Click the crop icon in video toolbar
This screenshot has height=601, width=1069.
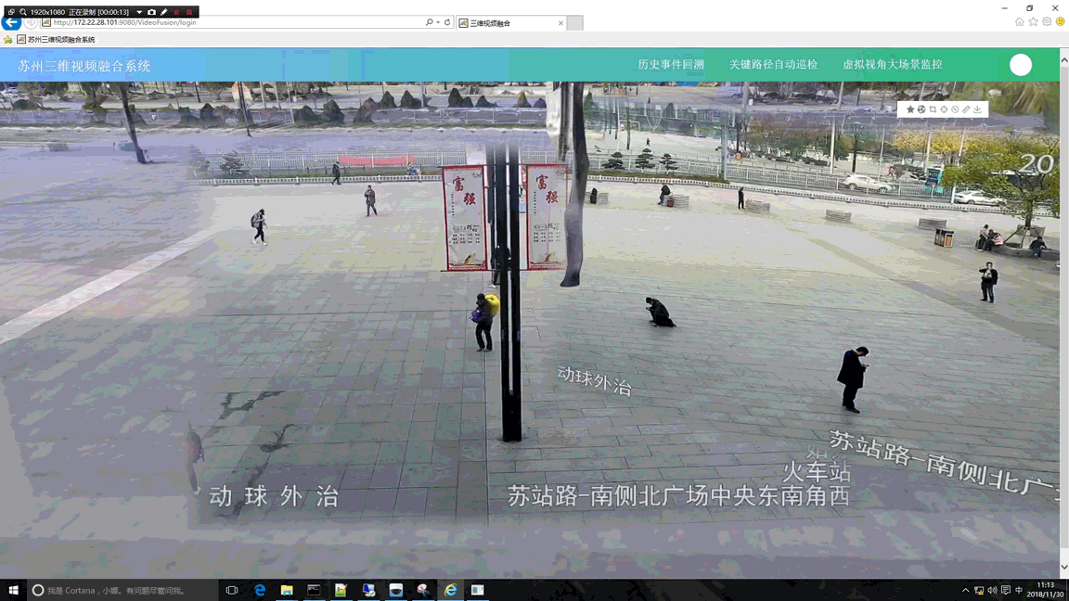point(933,109)
